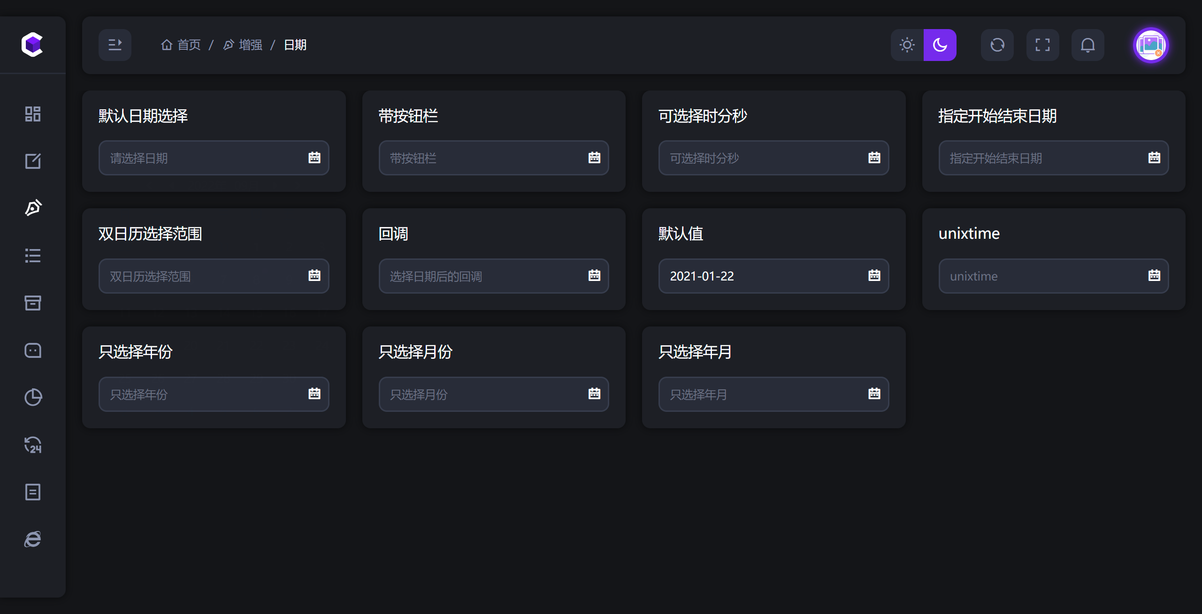Viewport: 1202px width, 614px height.
Task: Navigate to 首页 via the breadcrumb
Action: [189, 45]
